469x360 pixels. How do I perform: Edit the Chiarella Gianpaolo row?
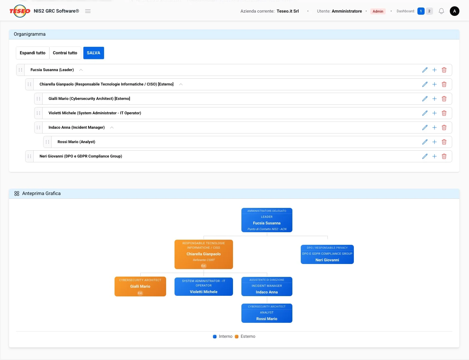coord(425,84)
